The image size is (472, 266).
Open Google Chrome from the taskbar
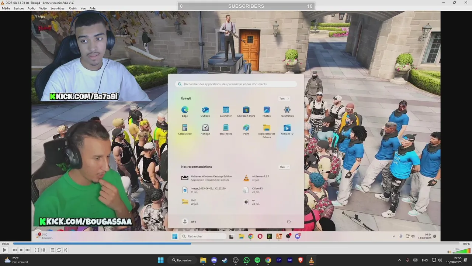coord(268,260)
